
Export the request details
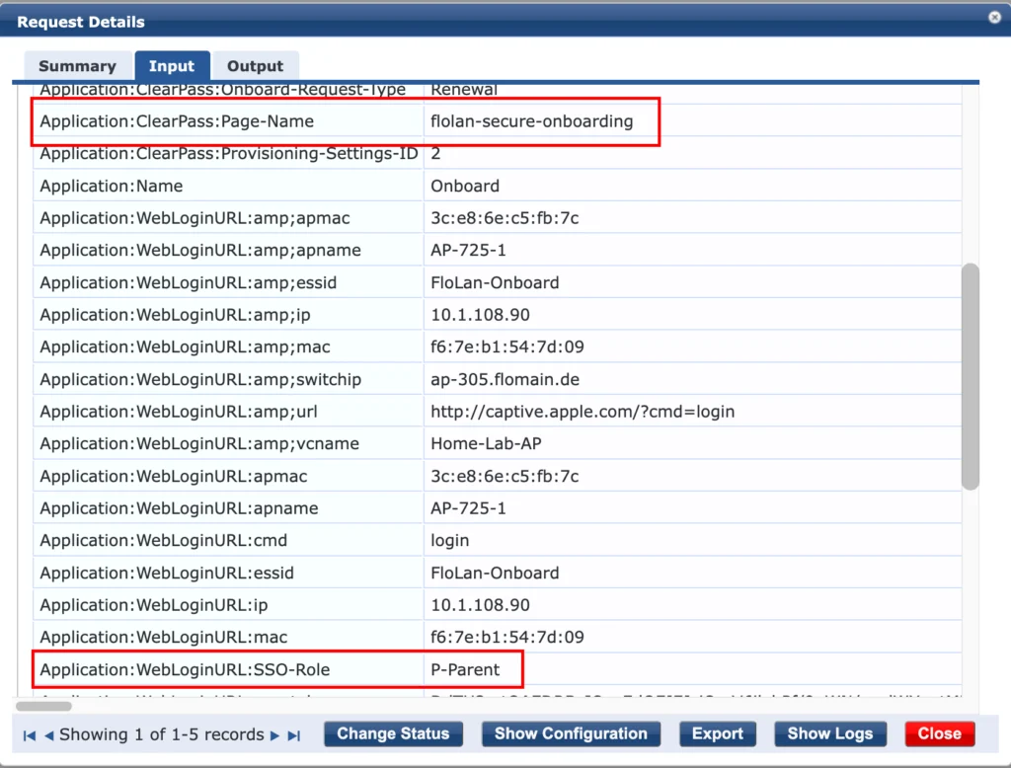coord(718,733)
